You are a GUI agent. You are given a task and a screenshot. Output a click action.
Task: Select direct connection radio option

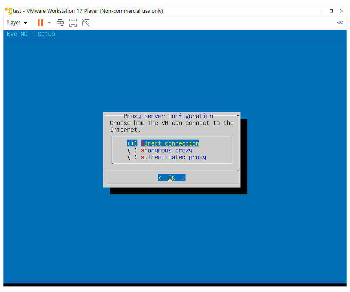pyautogui.click(x=163, y=143)
